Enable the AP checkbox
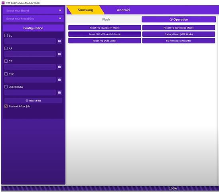This screenshot has width=219, height=192. tap(6, 48)
